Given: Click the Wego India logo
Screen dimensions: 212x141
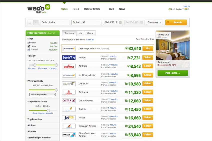Looking at the screenshot, I should pos(39,9).
